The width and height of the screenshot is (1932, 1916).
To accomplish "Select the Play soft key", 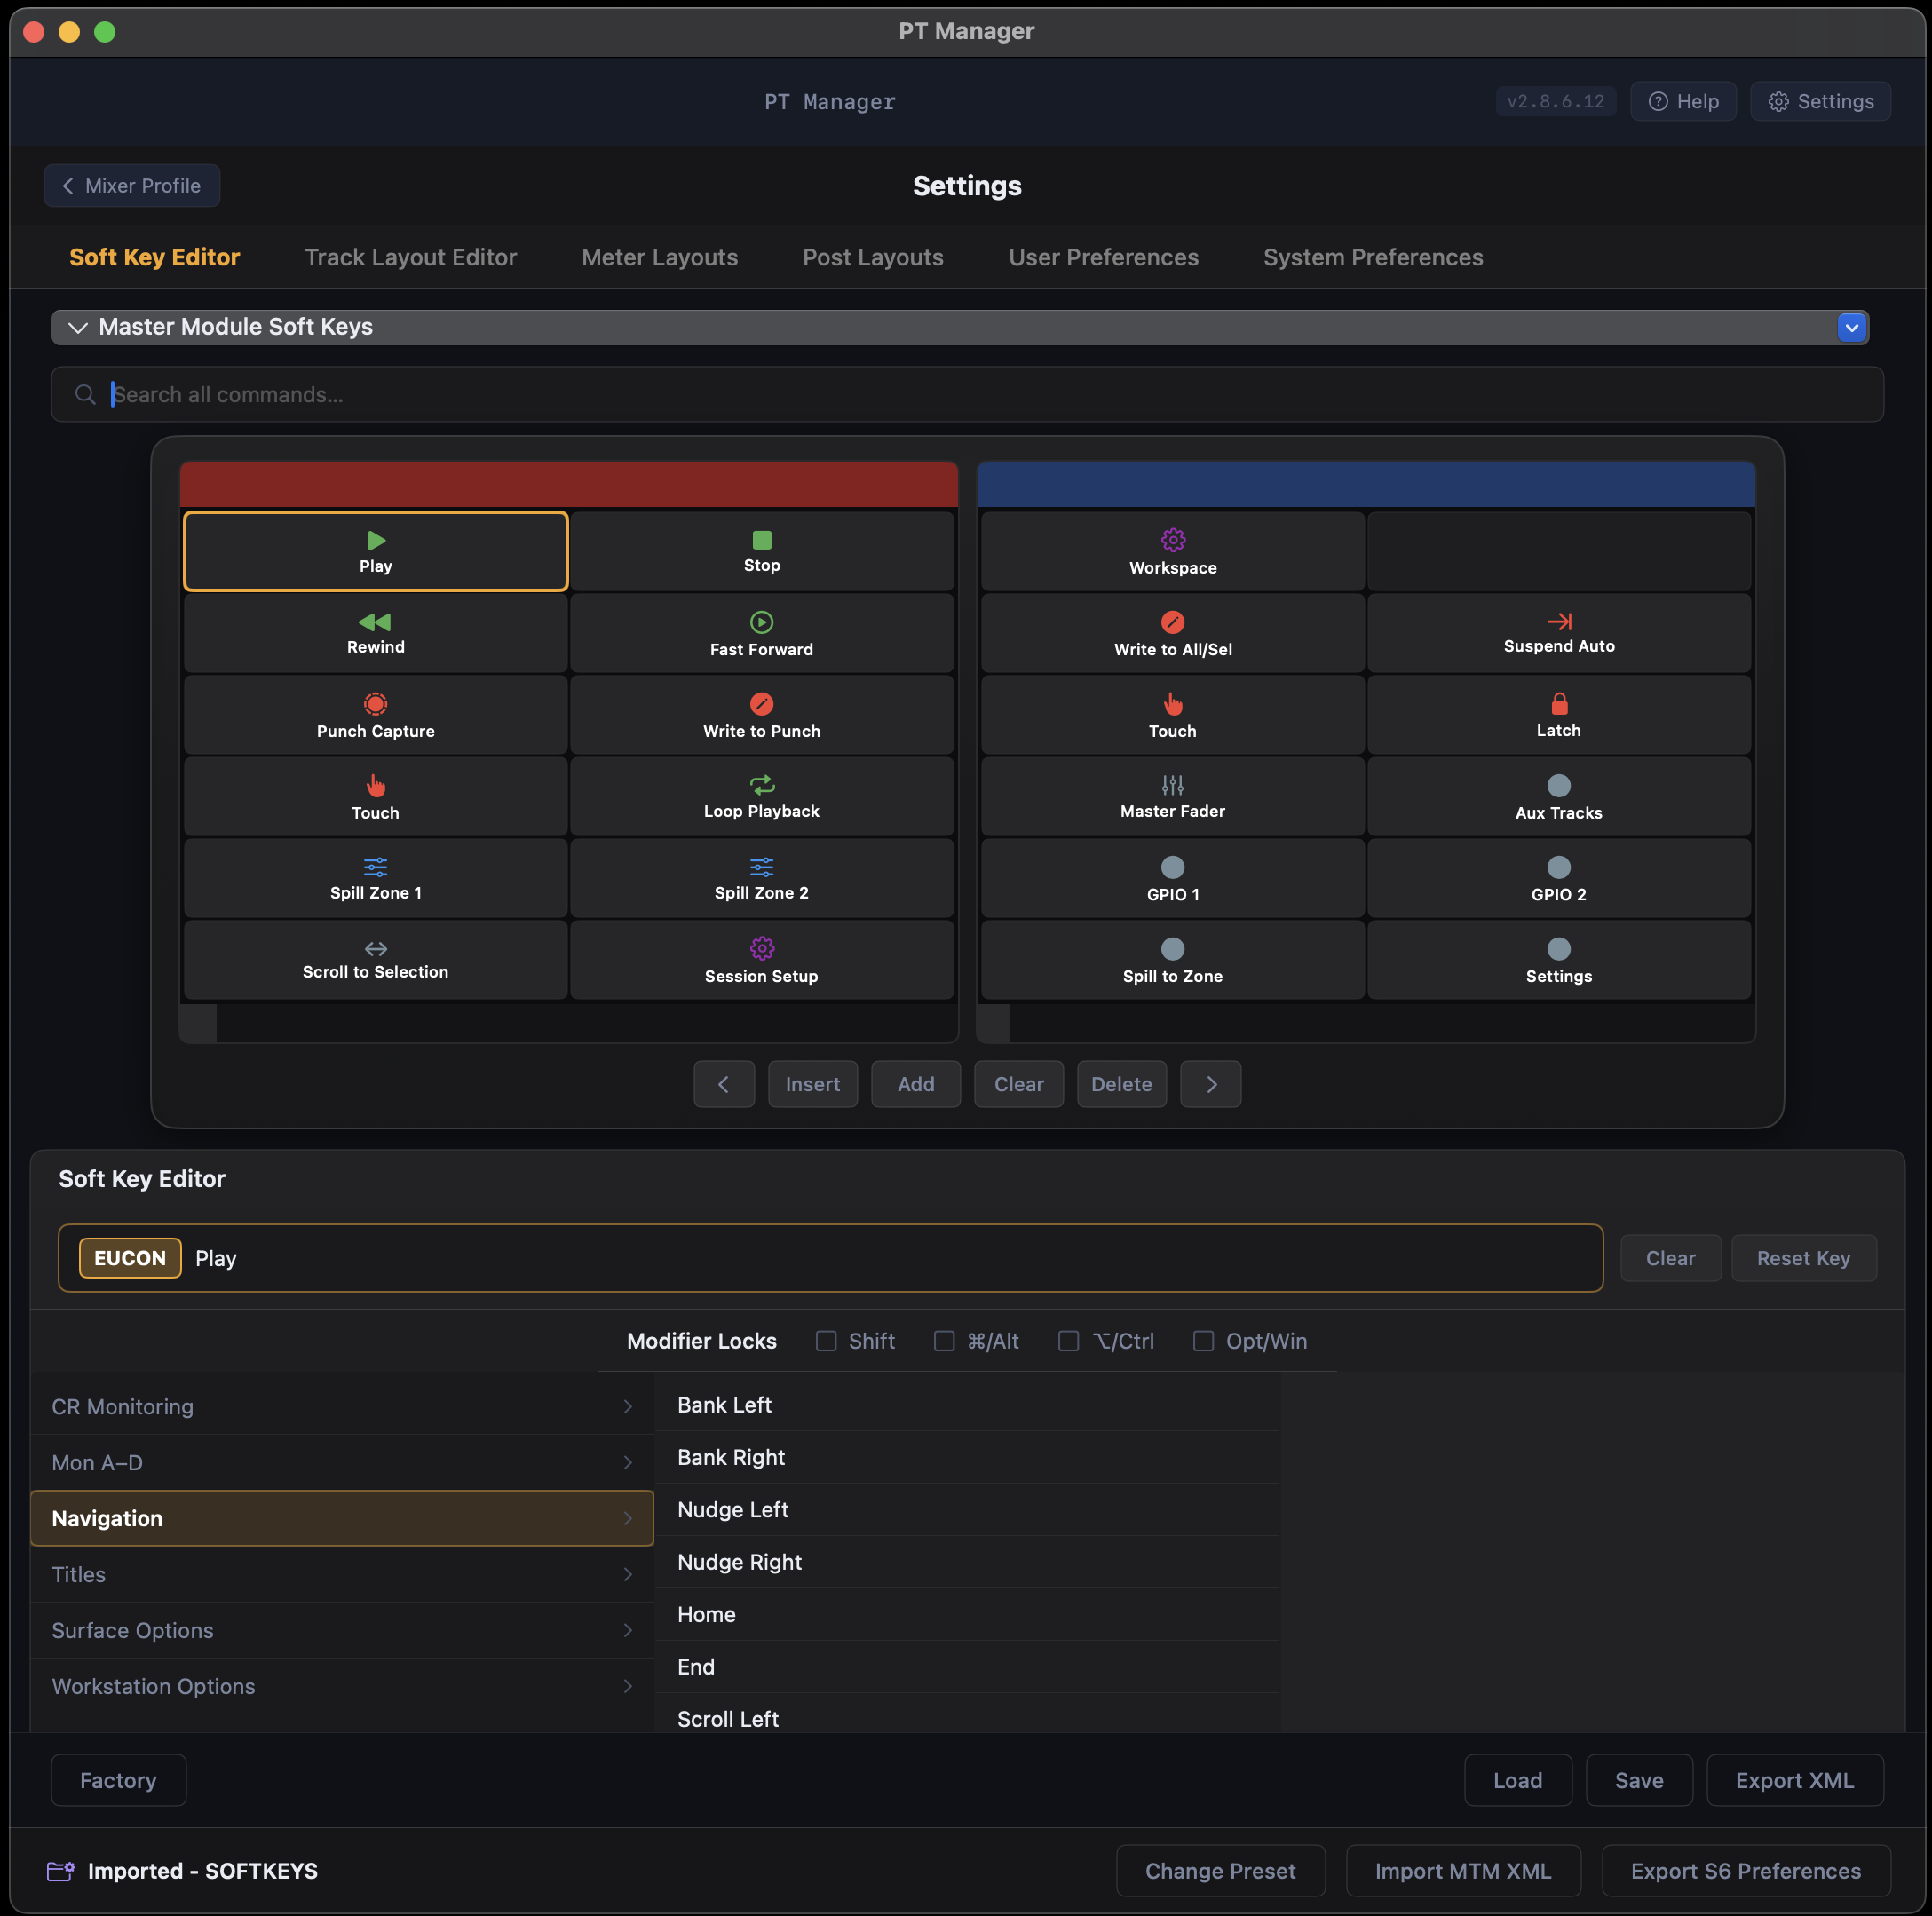I will [375, 551].
